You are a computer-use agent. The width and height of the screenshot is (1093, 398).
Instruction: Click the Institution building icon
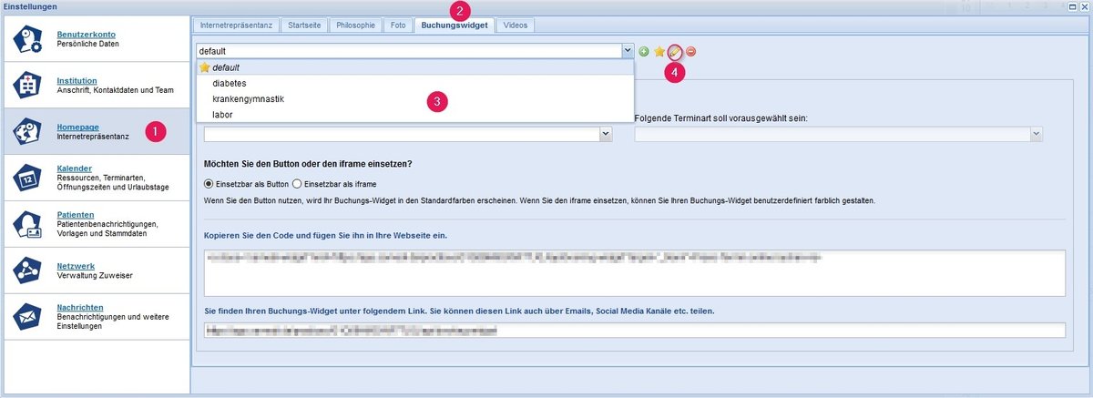pos(27,86)
